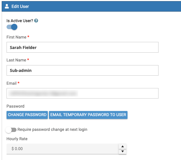Click the Is Active User? label text
The image size is (181, 160).
click(20, 21)
